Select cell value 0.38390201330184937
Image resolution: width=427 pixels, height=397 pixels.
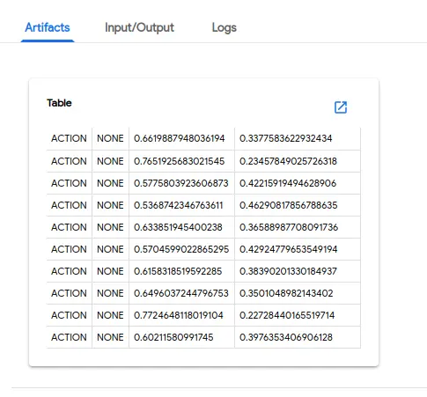288,271
